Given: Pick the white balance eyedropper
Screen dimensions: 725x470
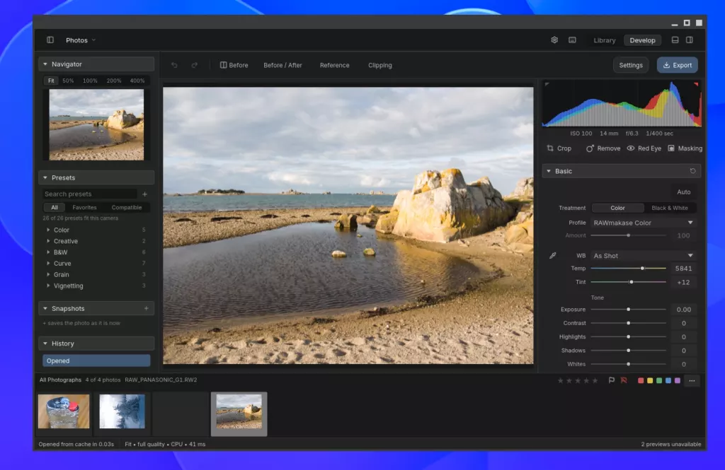Looking at the screenshot, I should coord(552,255).
